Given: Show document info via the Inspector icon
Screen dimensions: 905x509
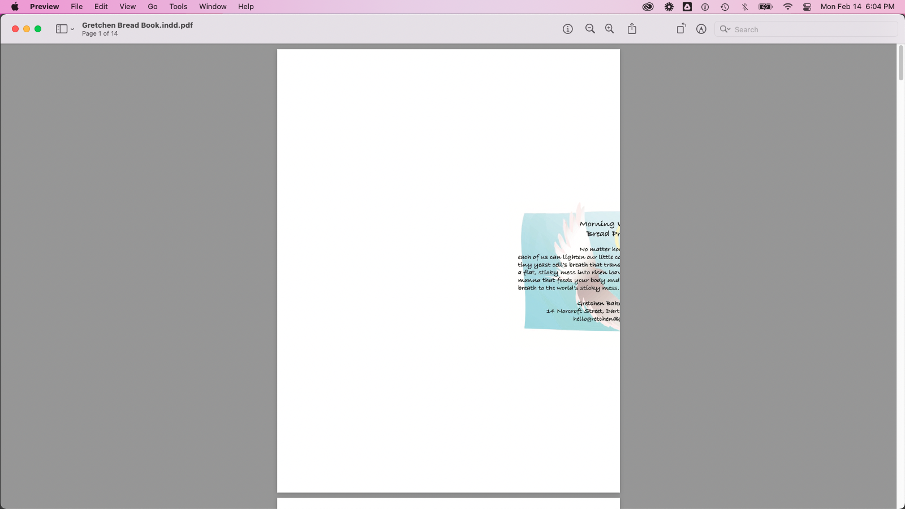Looking at the screenshot, I should 567,28.
